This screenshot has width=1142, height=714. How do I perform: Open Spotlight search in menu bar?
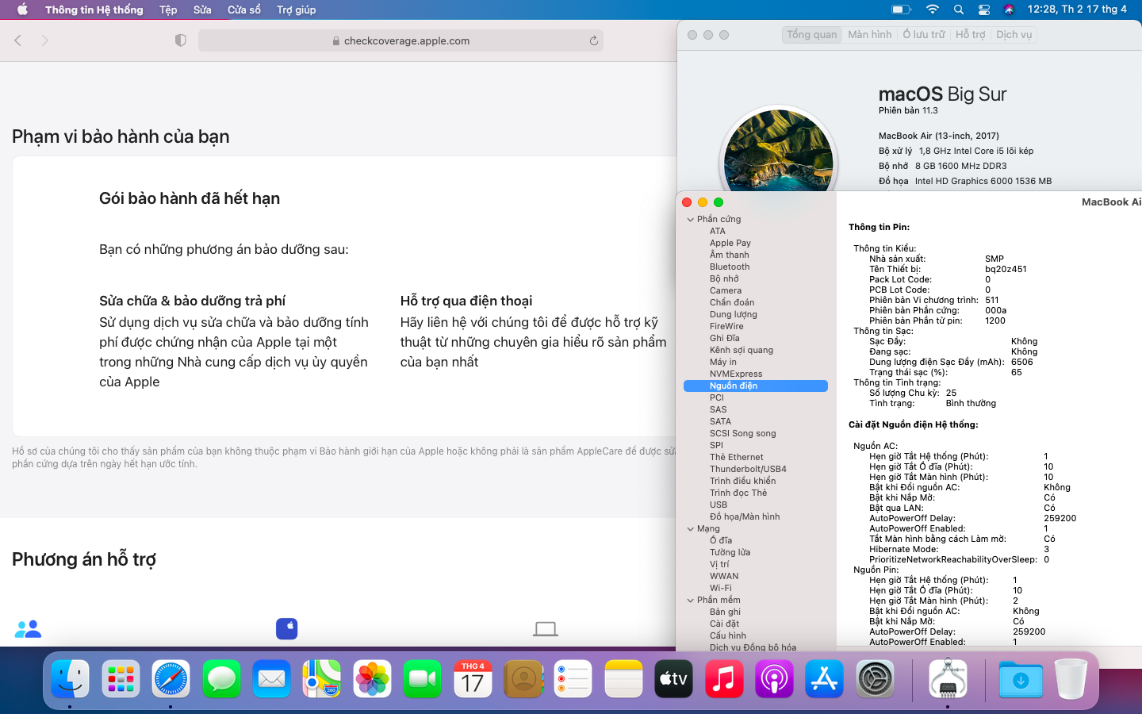tap(959, 10)
